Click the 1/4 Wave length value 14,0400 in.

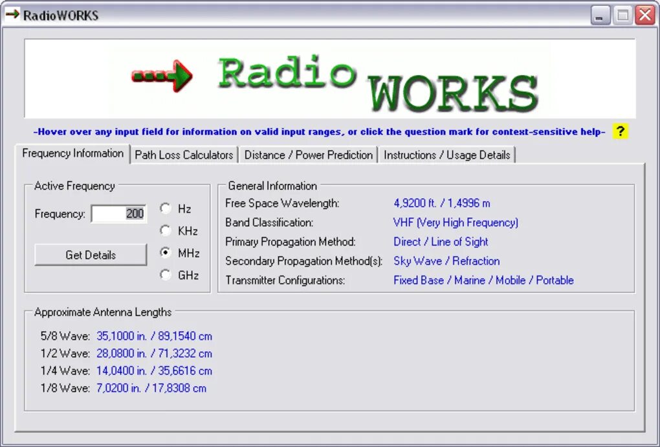[154, 371]
